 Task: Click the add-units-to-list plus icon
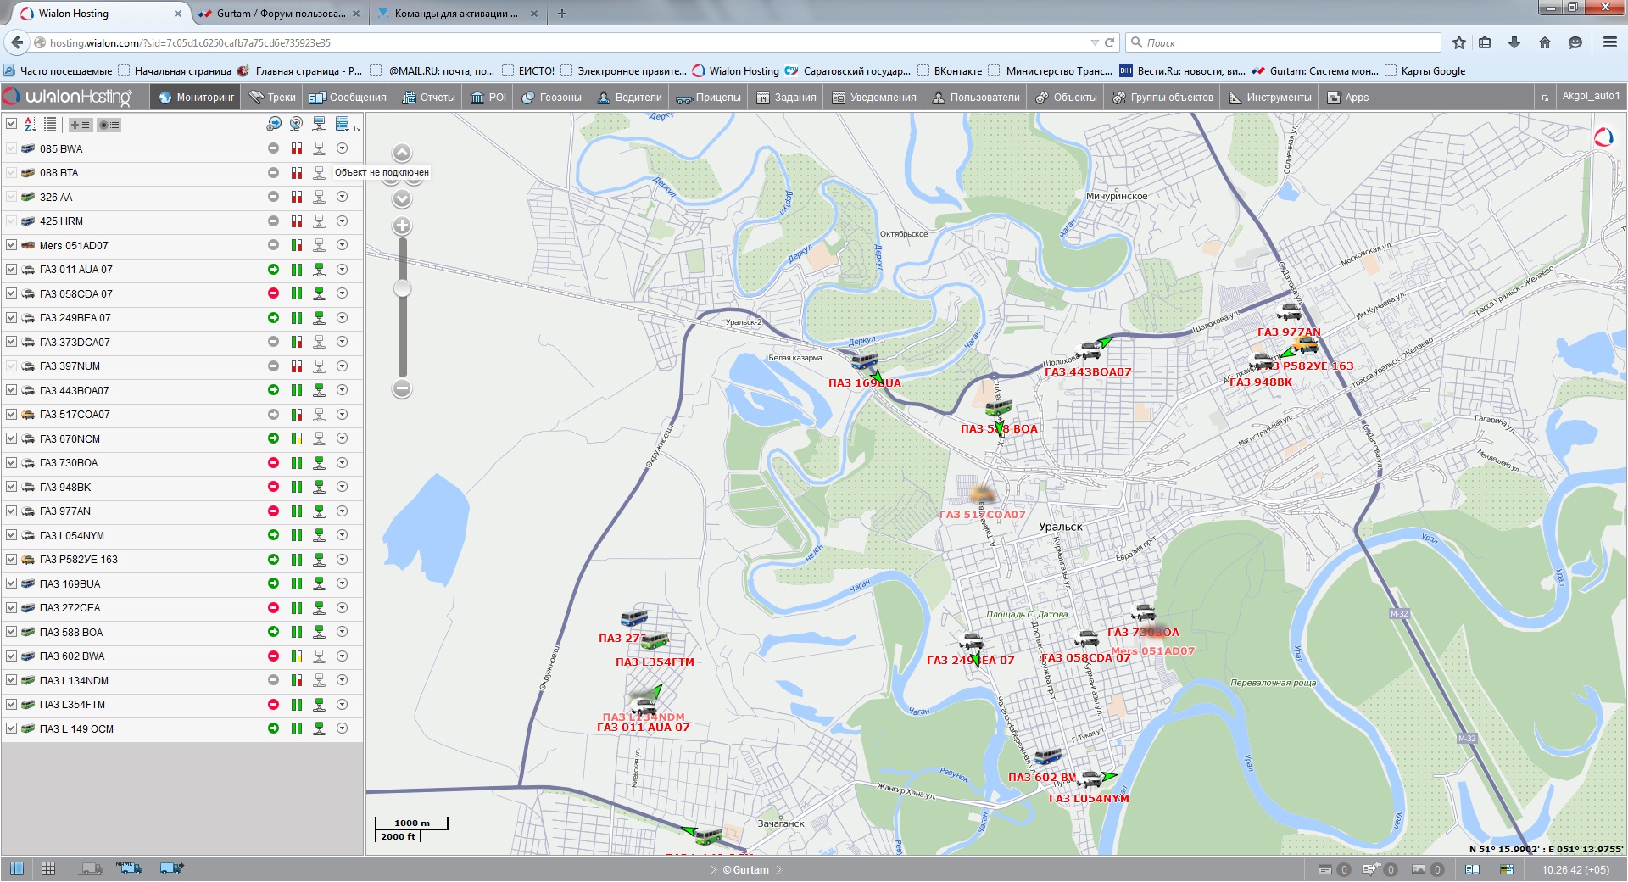(x=81, y=125)
